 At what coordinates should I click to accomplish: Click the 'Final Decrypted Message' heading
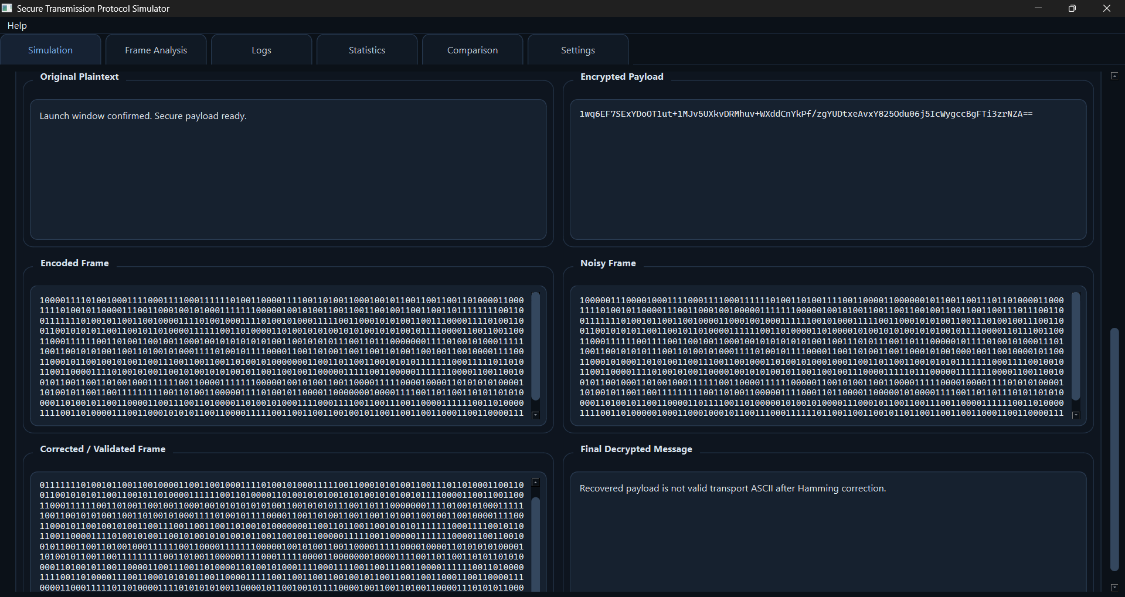(x=636, y=449)
